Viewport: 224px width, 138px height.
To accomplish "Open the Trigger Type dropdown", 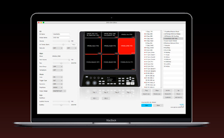I will (58, 80).
